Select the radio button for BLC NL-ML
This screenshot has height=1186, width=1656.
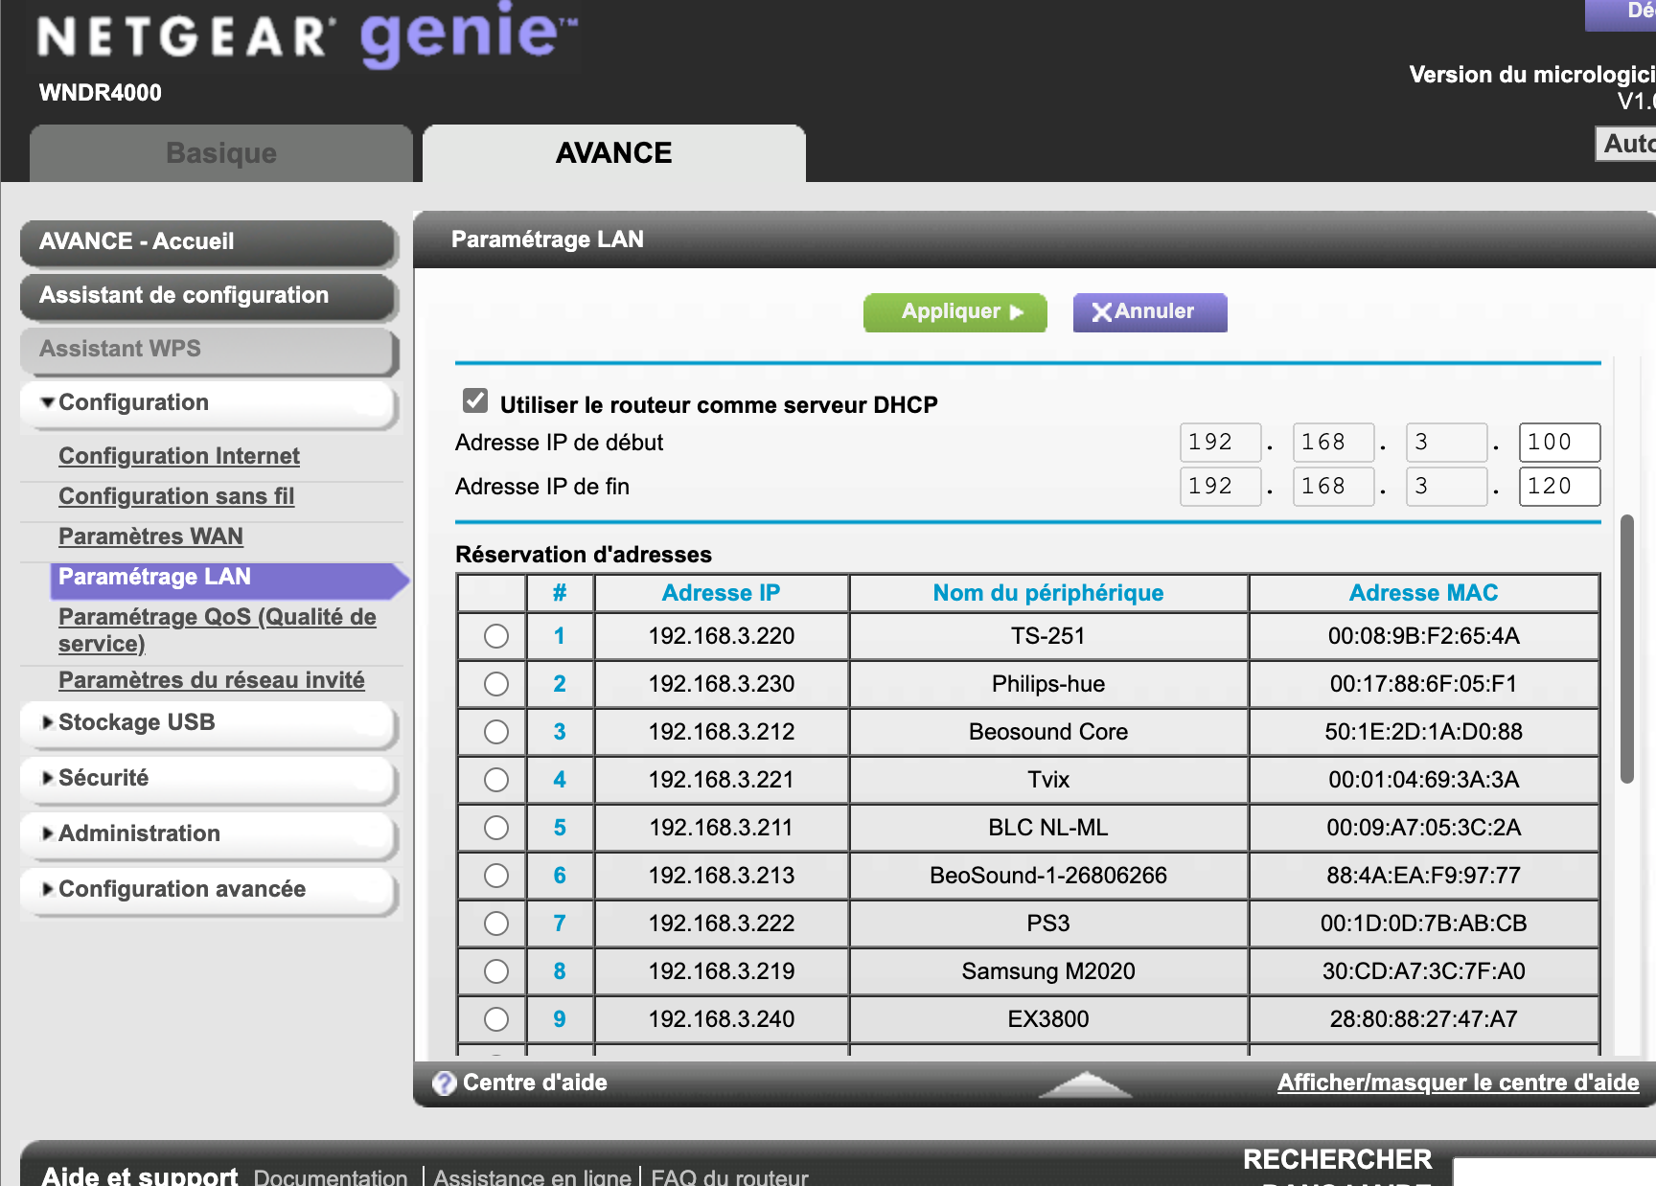coord(496,828)
